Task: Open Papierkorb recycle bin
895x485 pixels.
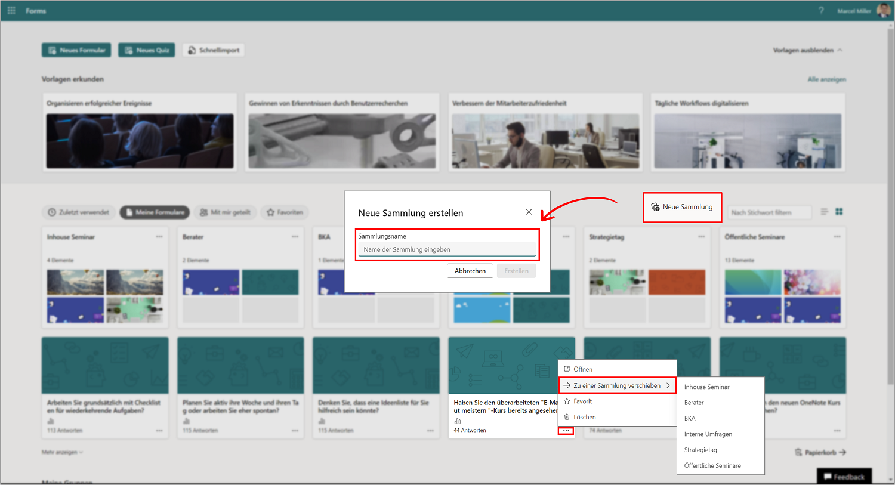Action: pos(820,452)
